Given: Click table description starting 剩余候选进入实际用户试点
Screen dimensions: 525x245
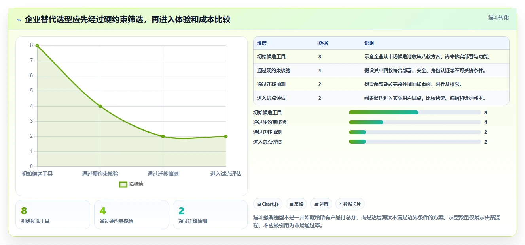Looking at the screenshot, I should (425, 98).
